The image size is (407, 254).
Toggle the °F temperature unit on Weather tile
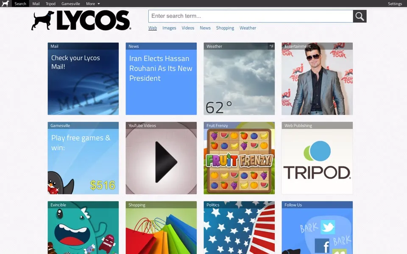pos(271,46)
